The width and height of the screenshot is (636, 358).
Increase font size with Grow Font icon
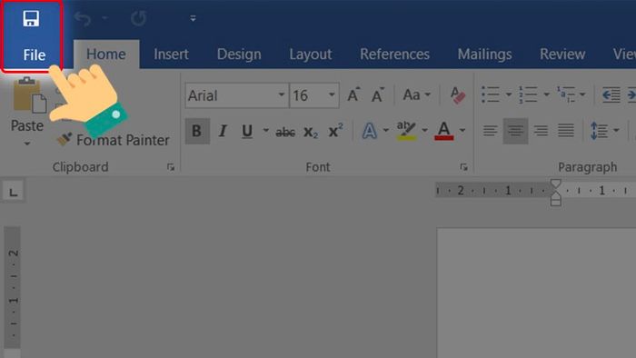pos(353,94)
